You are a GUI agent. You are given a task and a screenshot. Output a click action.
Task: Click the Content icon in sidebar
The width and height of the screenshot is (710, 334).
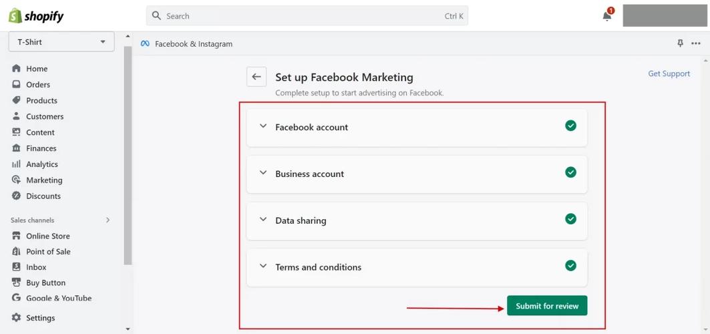16,132
